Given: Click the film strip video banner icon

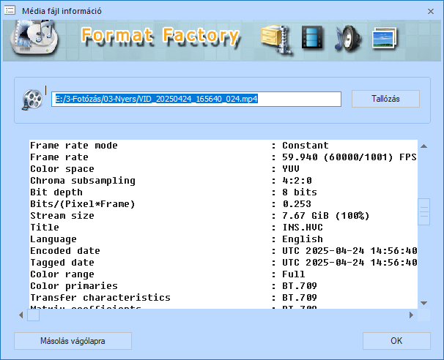Looking at the screenshot, I should point(312,37).
